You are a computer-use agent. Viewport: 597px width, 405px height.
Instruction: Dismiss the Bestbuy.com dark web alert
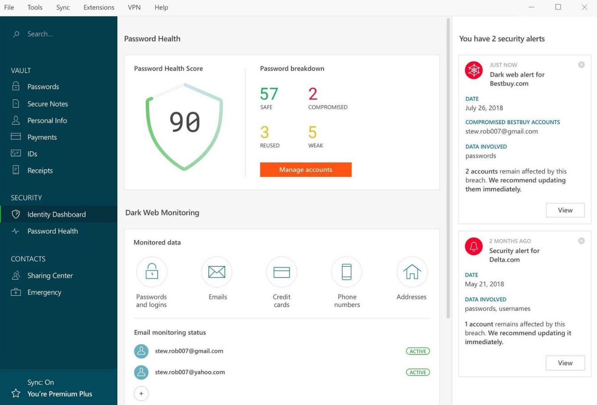[x=581, y=64]
